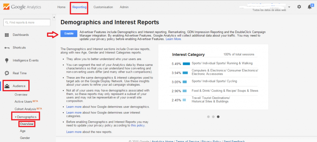Click the Demographics and Interest Reports heading
The height and width of the screenshot is (142, 317).
click(x=110, y=22)
